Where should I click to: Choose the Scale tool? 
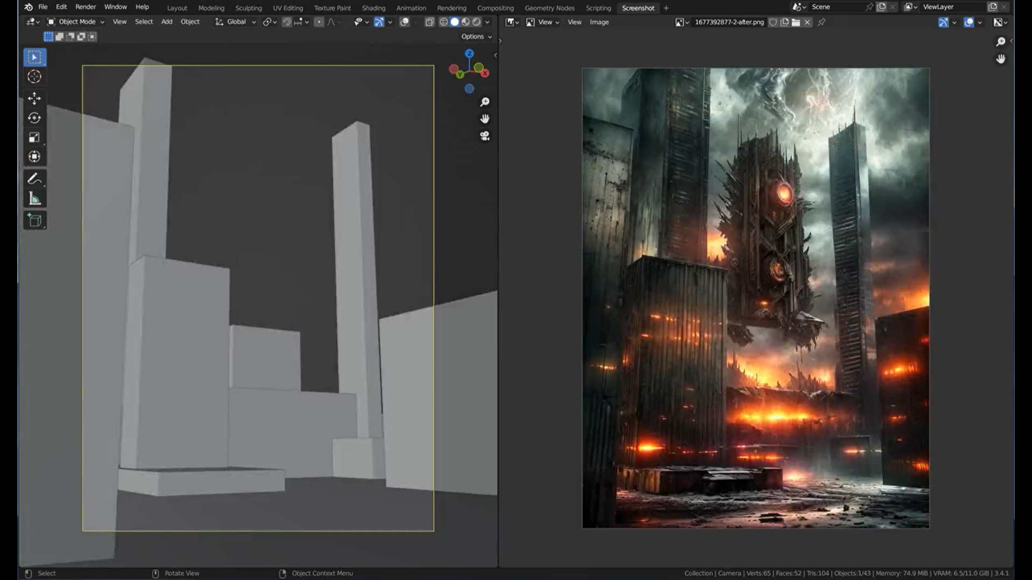point(34,137)
